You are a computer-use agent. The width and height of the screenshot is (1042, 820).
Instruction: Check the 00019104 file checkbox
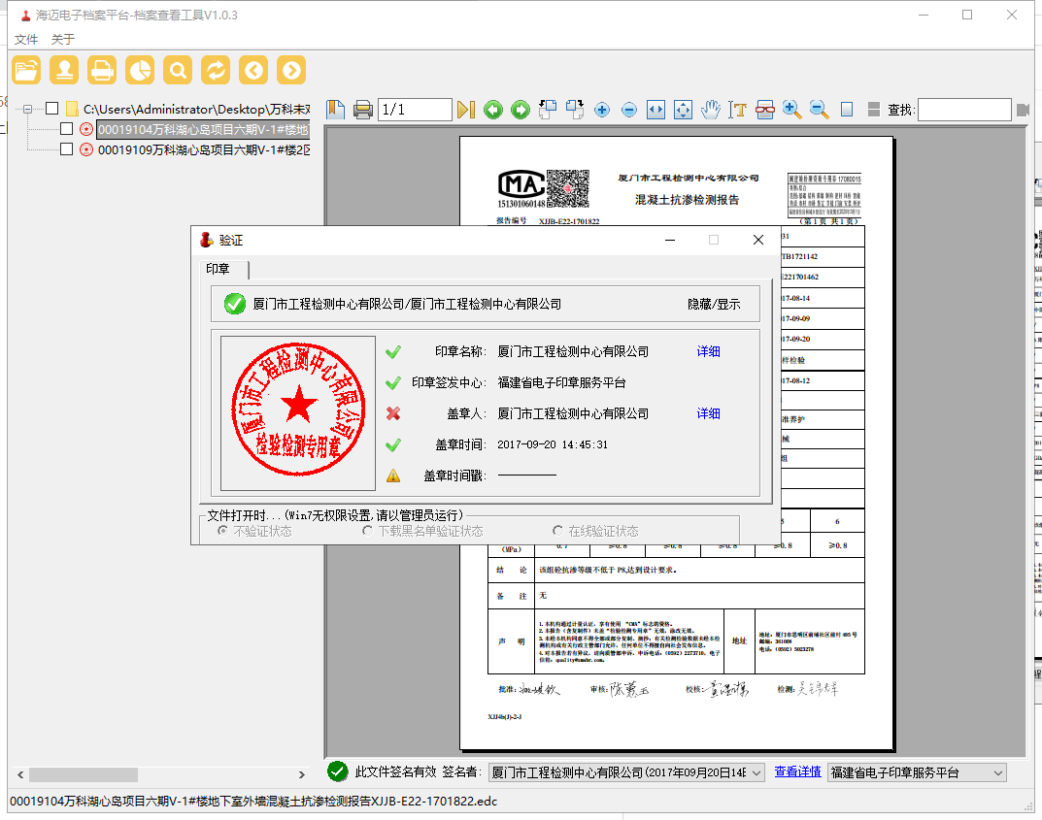coord(66,129)
